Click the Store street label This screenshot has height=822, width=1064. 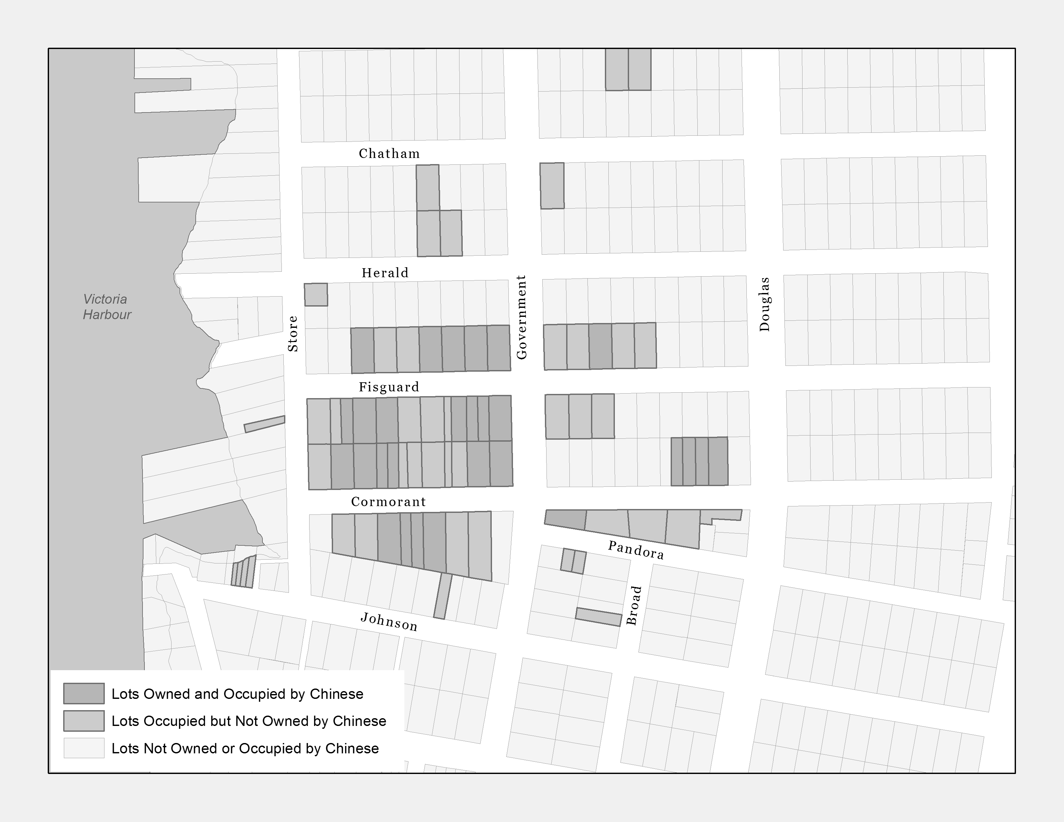point(292,334)
